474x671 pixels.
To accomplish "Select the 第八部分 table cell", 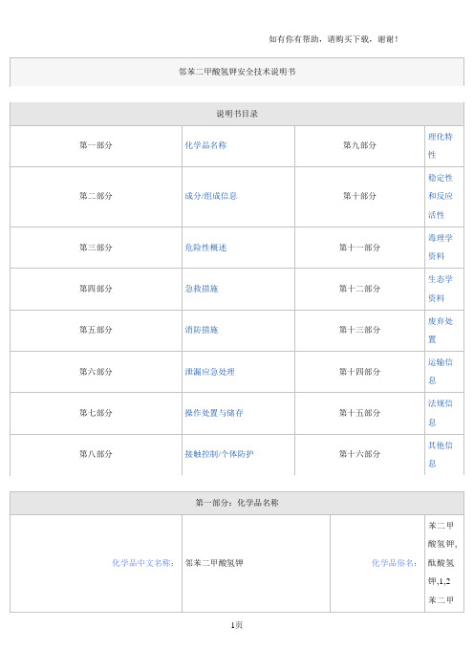I will 96,454.
